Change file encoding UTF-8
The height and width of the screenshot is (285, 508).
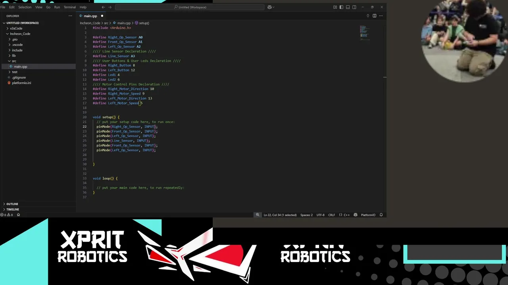point(320,215)
